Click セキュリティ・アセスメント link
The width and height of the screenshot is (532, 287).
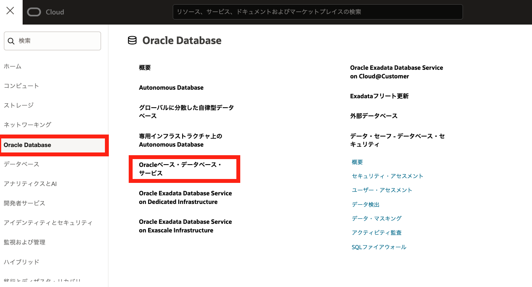387,176
